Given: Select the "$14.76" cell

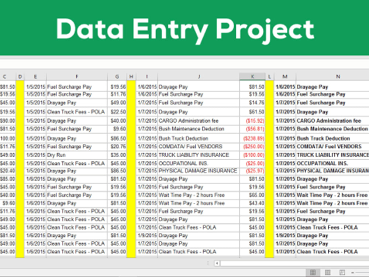Looking at the screenshot, I should [252, 103].
